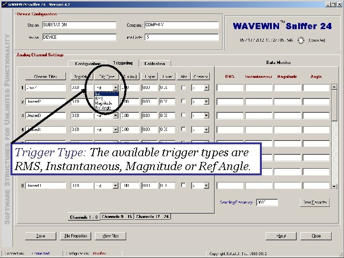Screen dimensions: 344x258
Task: Open the Operator dropdown for channel 1
Action: tap(206, 88)
